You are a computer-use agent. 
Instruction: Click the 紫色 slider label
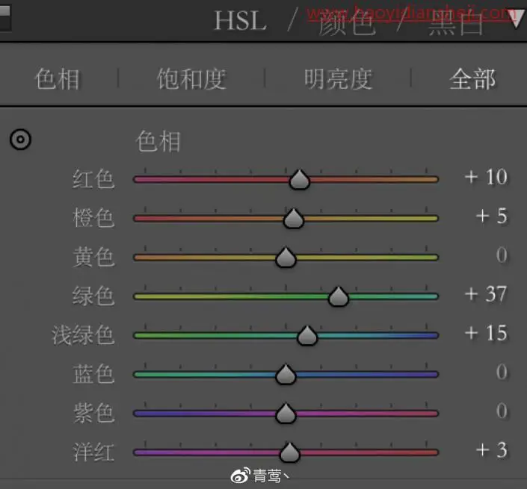(93, 413)
